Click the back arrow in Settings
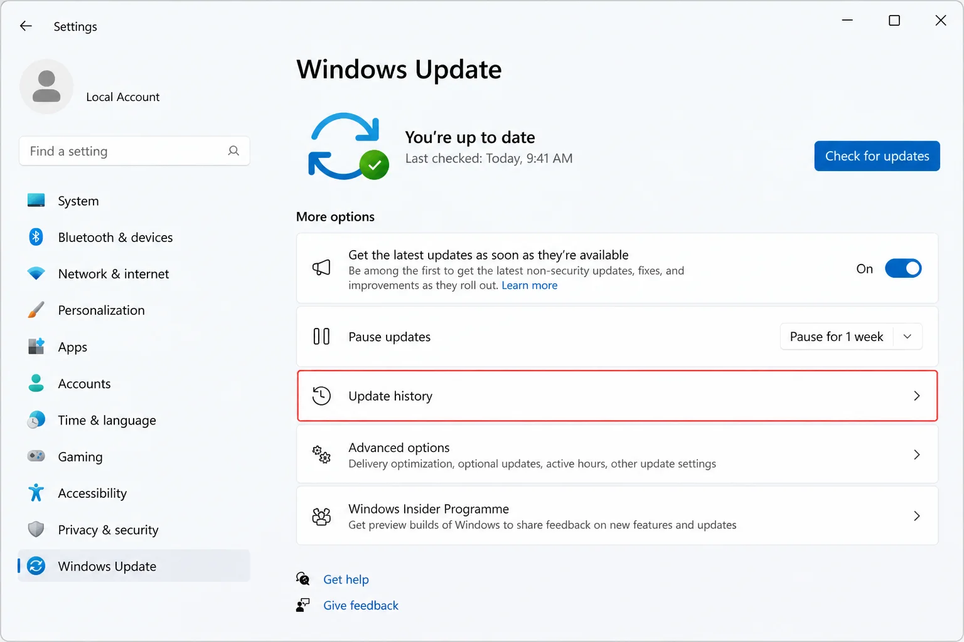The image size is (964, 642). click(x=26, y=26)
